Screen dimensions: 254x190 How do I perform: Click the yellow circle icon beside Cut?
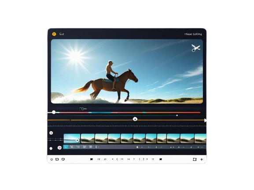click(54, 34)
